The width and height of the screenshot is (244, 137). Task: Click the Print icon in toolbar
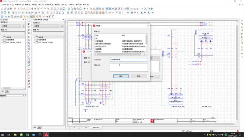[11, 9]
